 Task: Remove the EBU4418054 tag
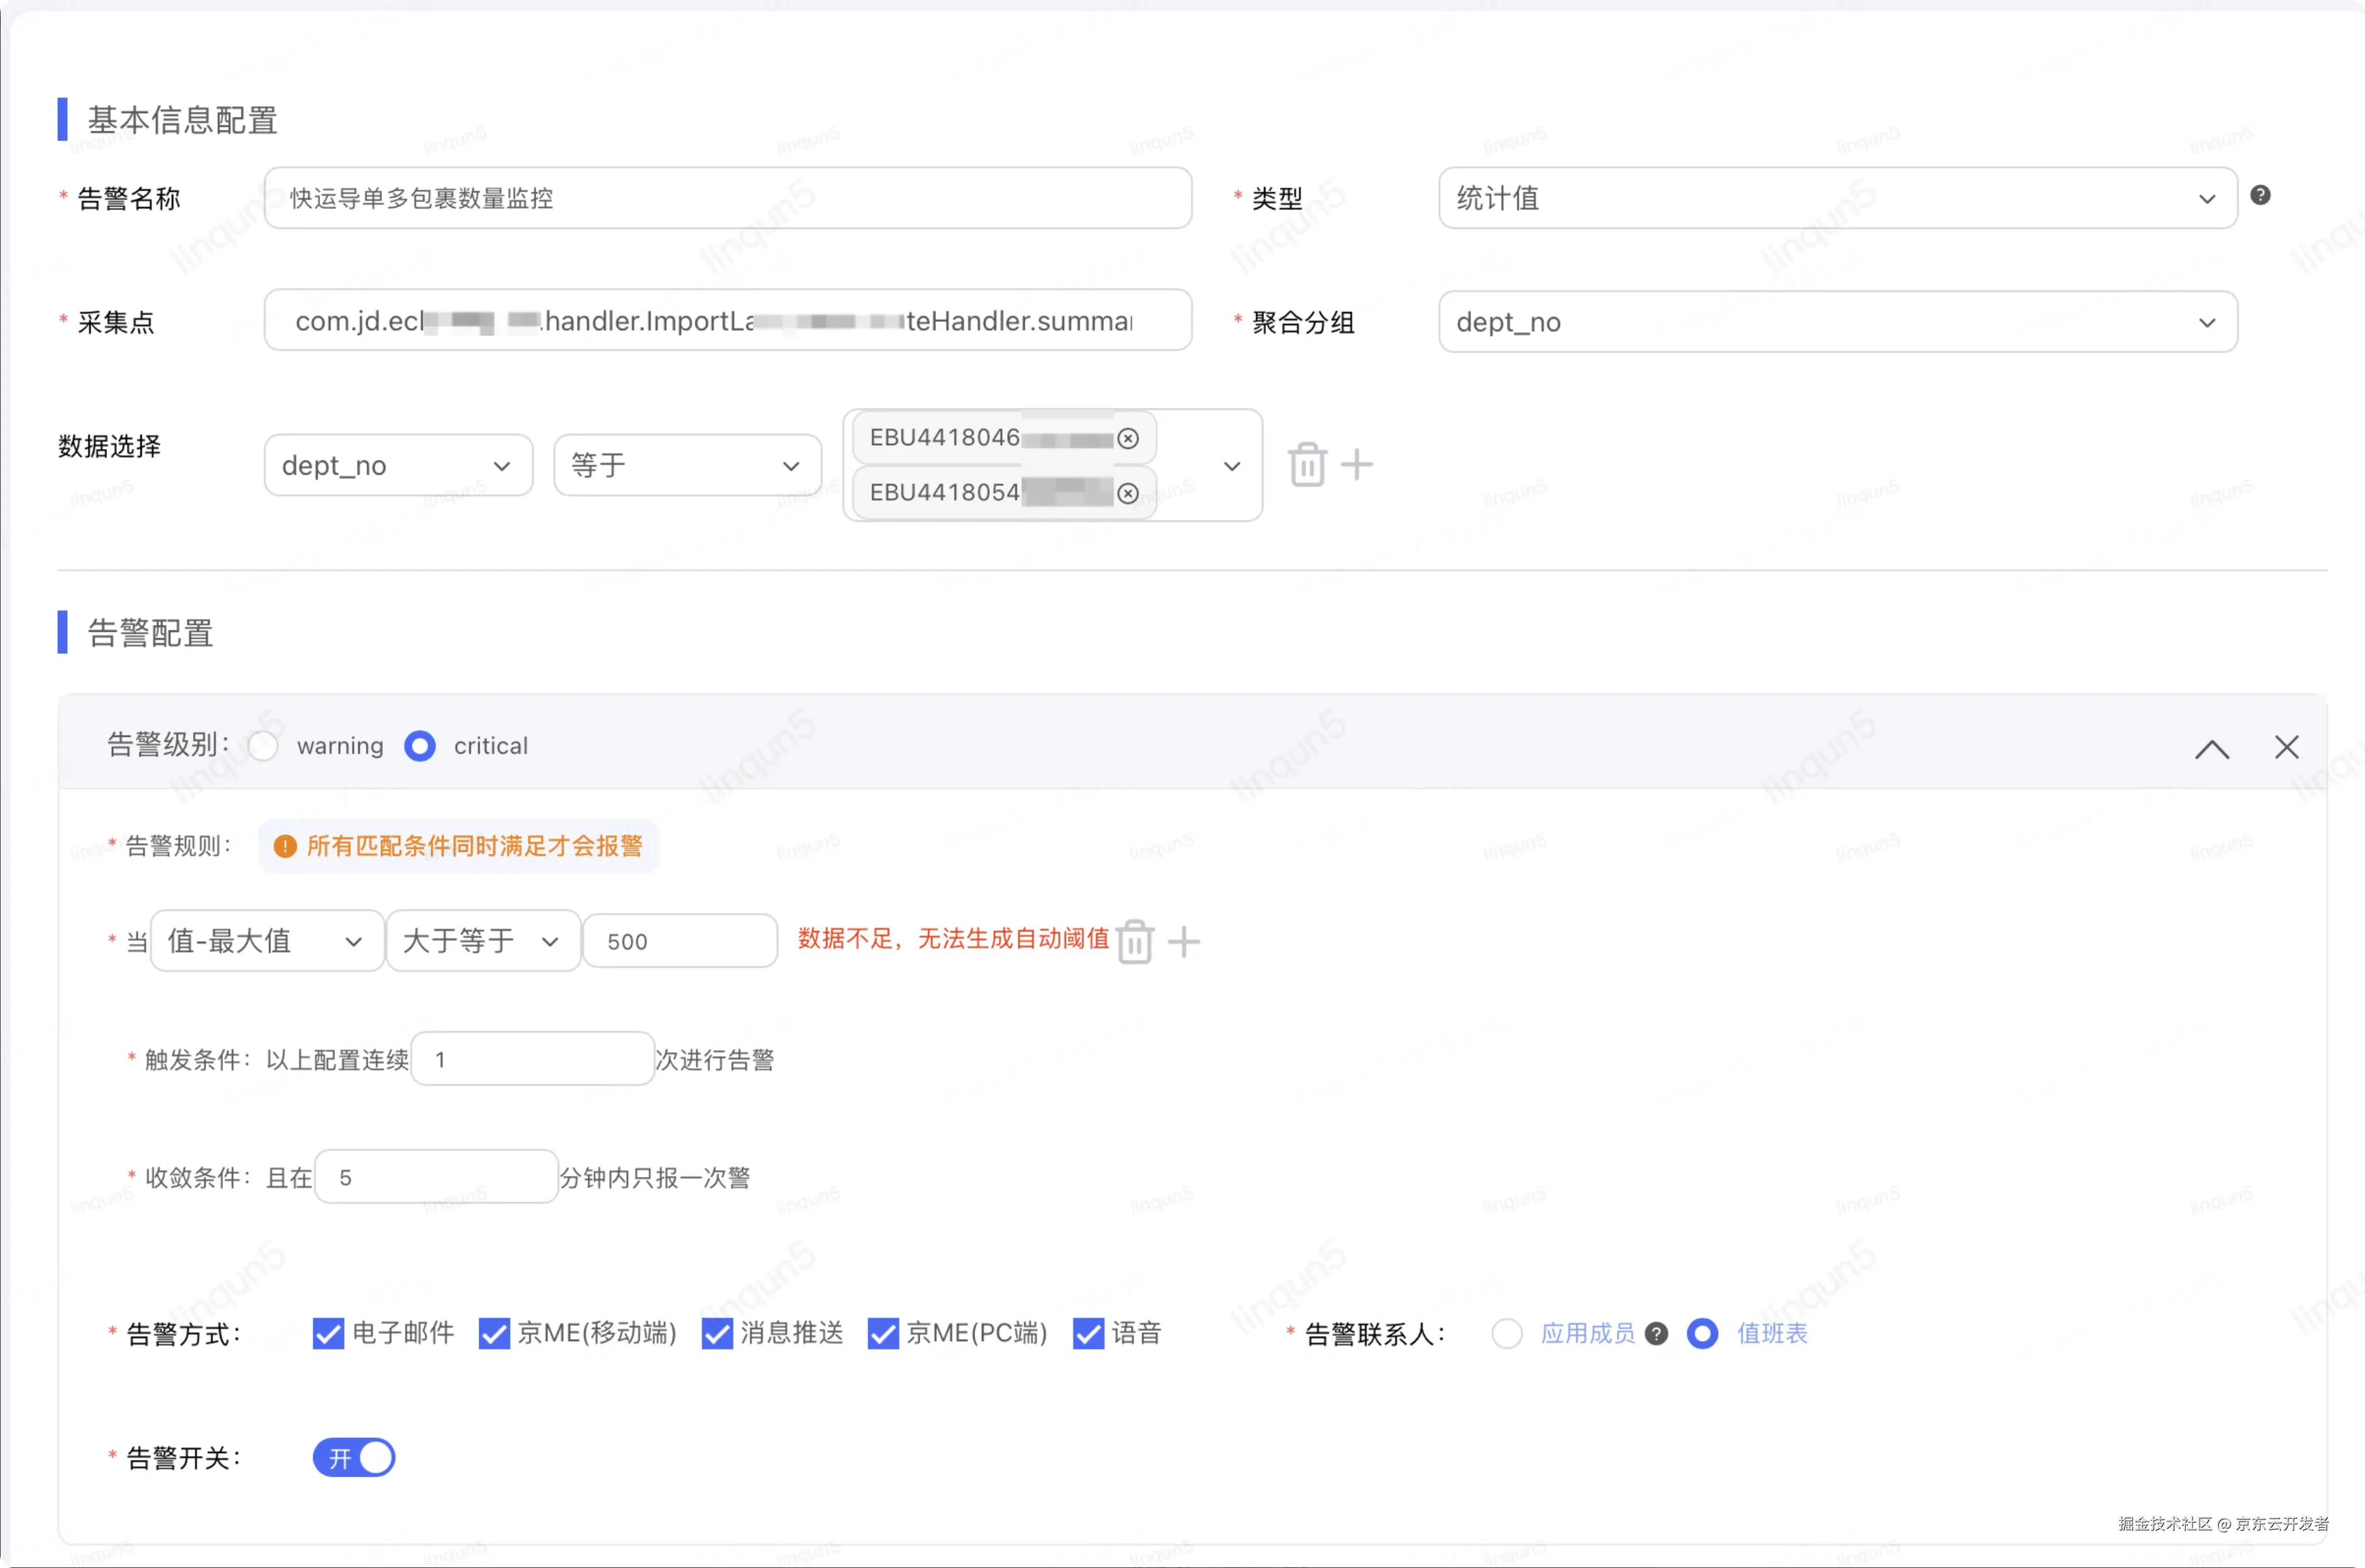click(1128, 494)
